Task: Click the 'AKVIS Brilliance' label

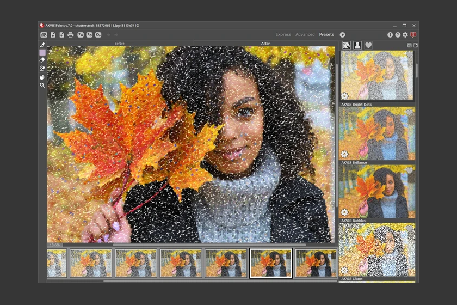Action: tap(354, 162)
